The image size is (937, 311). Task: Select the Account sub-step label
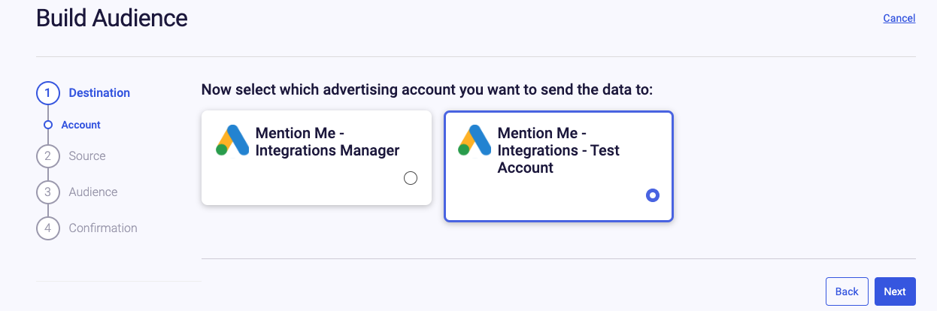click(81, 125)
